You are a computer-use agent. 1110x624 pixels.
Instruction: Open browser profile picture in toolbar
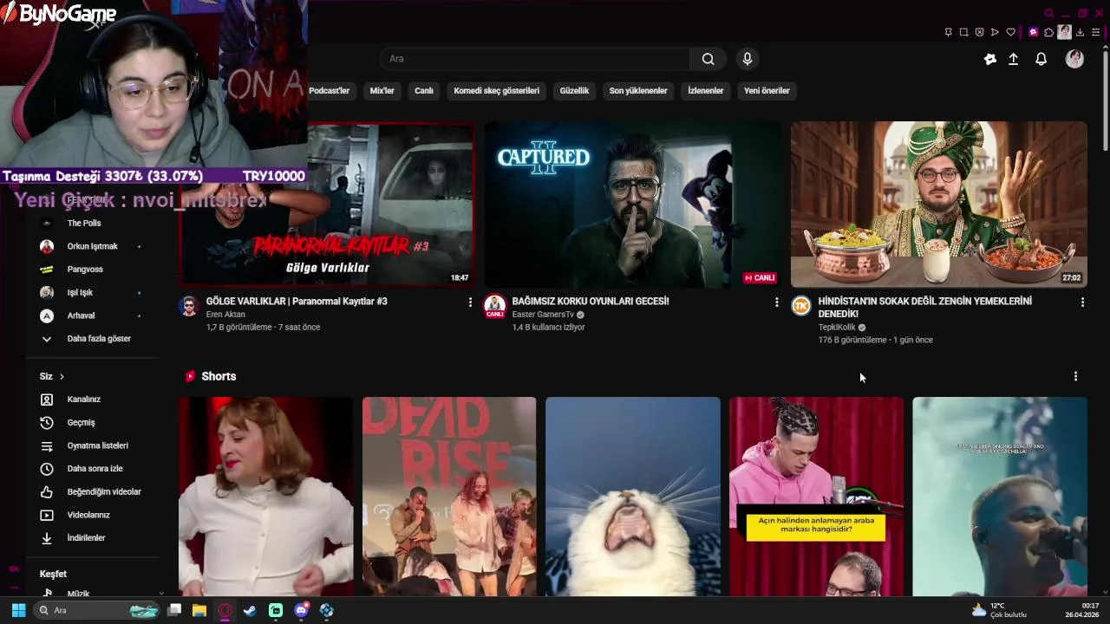click(x=1064, y=32)
